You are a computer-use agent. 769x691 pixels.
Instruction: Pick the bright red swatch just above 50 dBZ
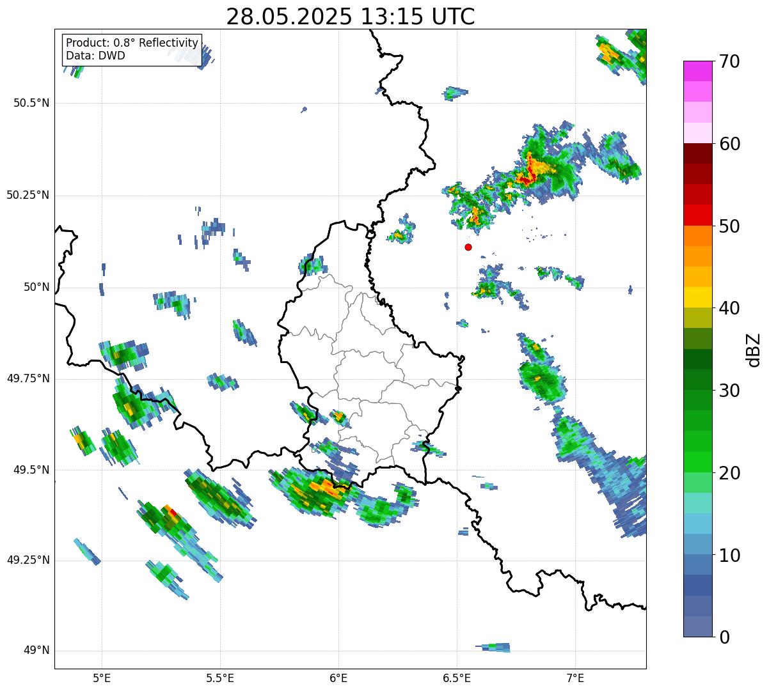click(697, 215)
